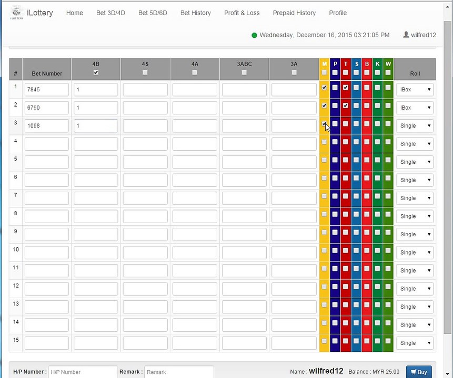The width and height of the screenshot is (453, 378).
Task: Click the 4B amount field in row 3
Action: click(96, 125)
